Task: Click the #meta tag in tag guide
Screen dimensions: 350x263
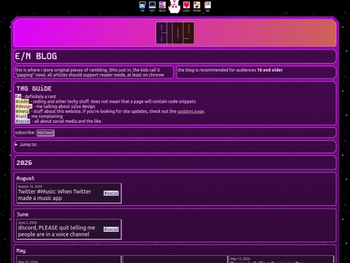Action: [x=22, y=111]
